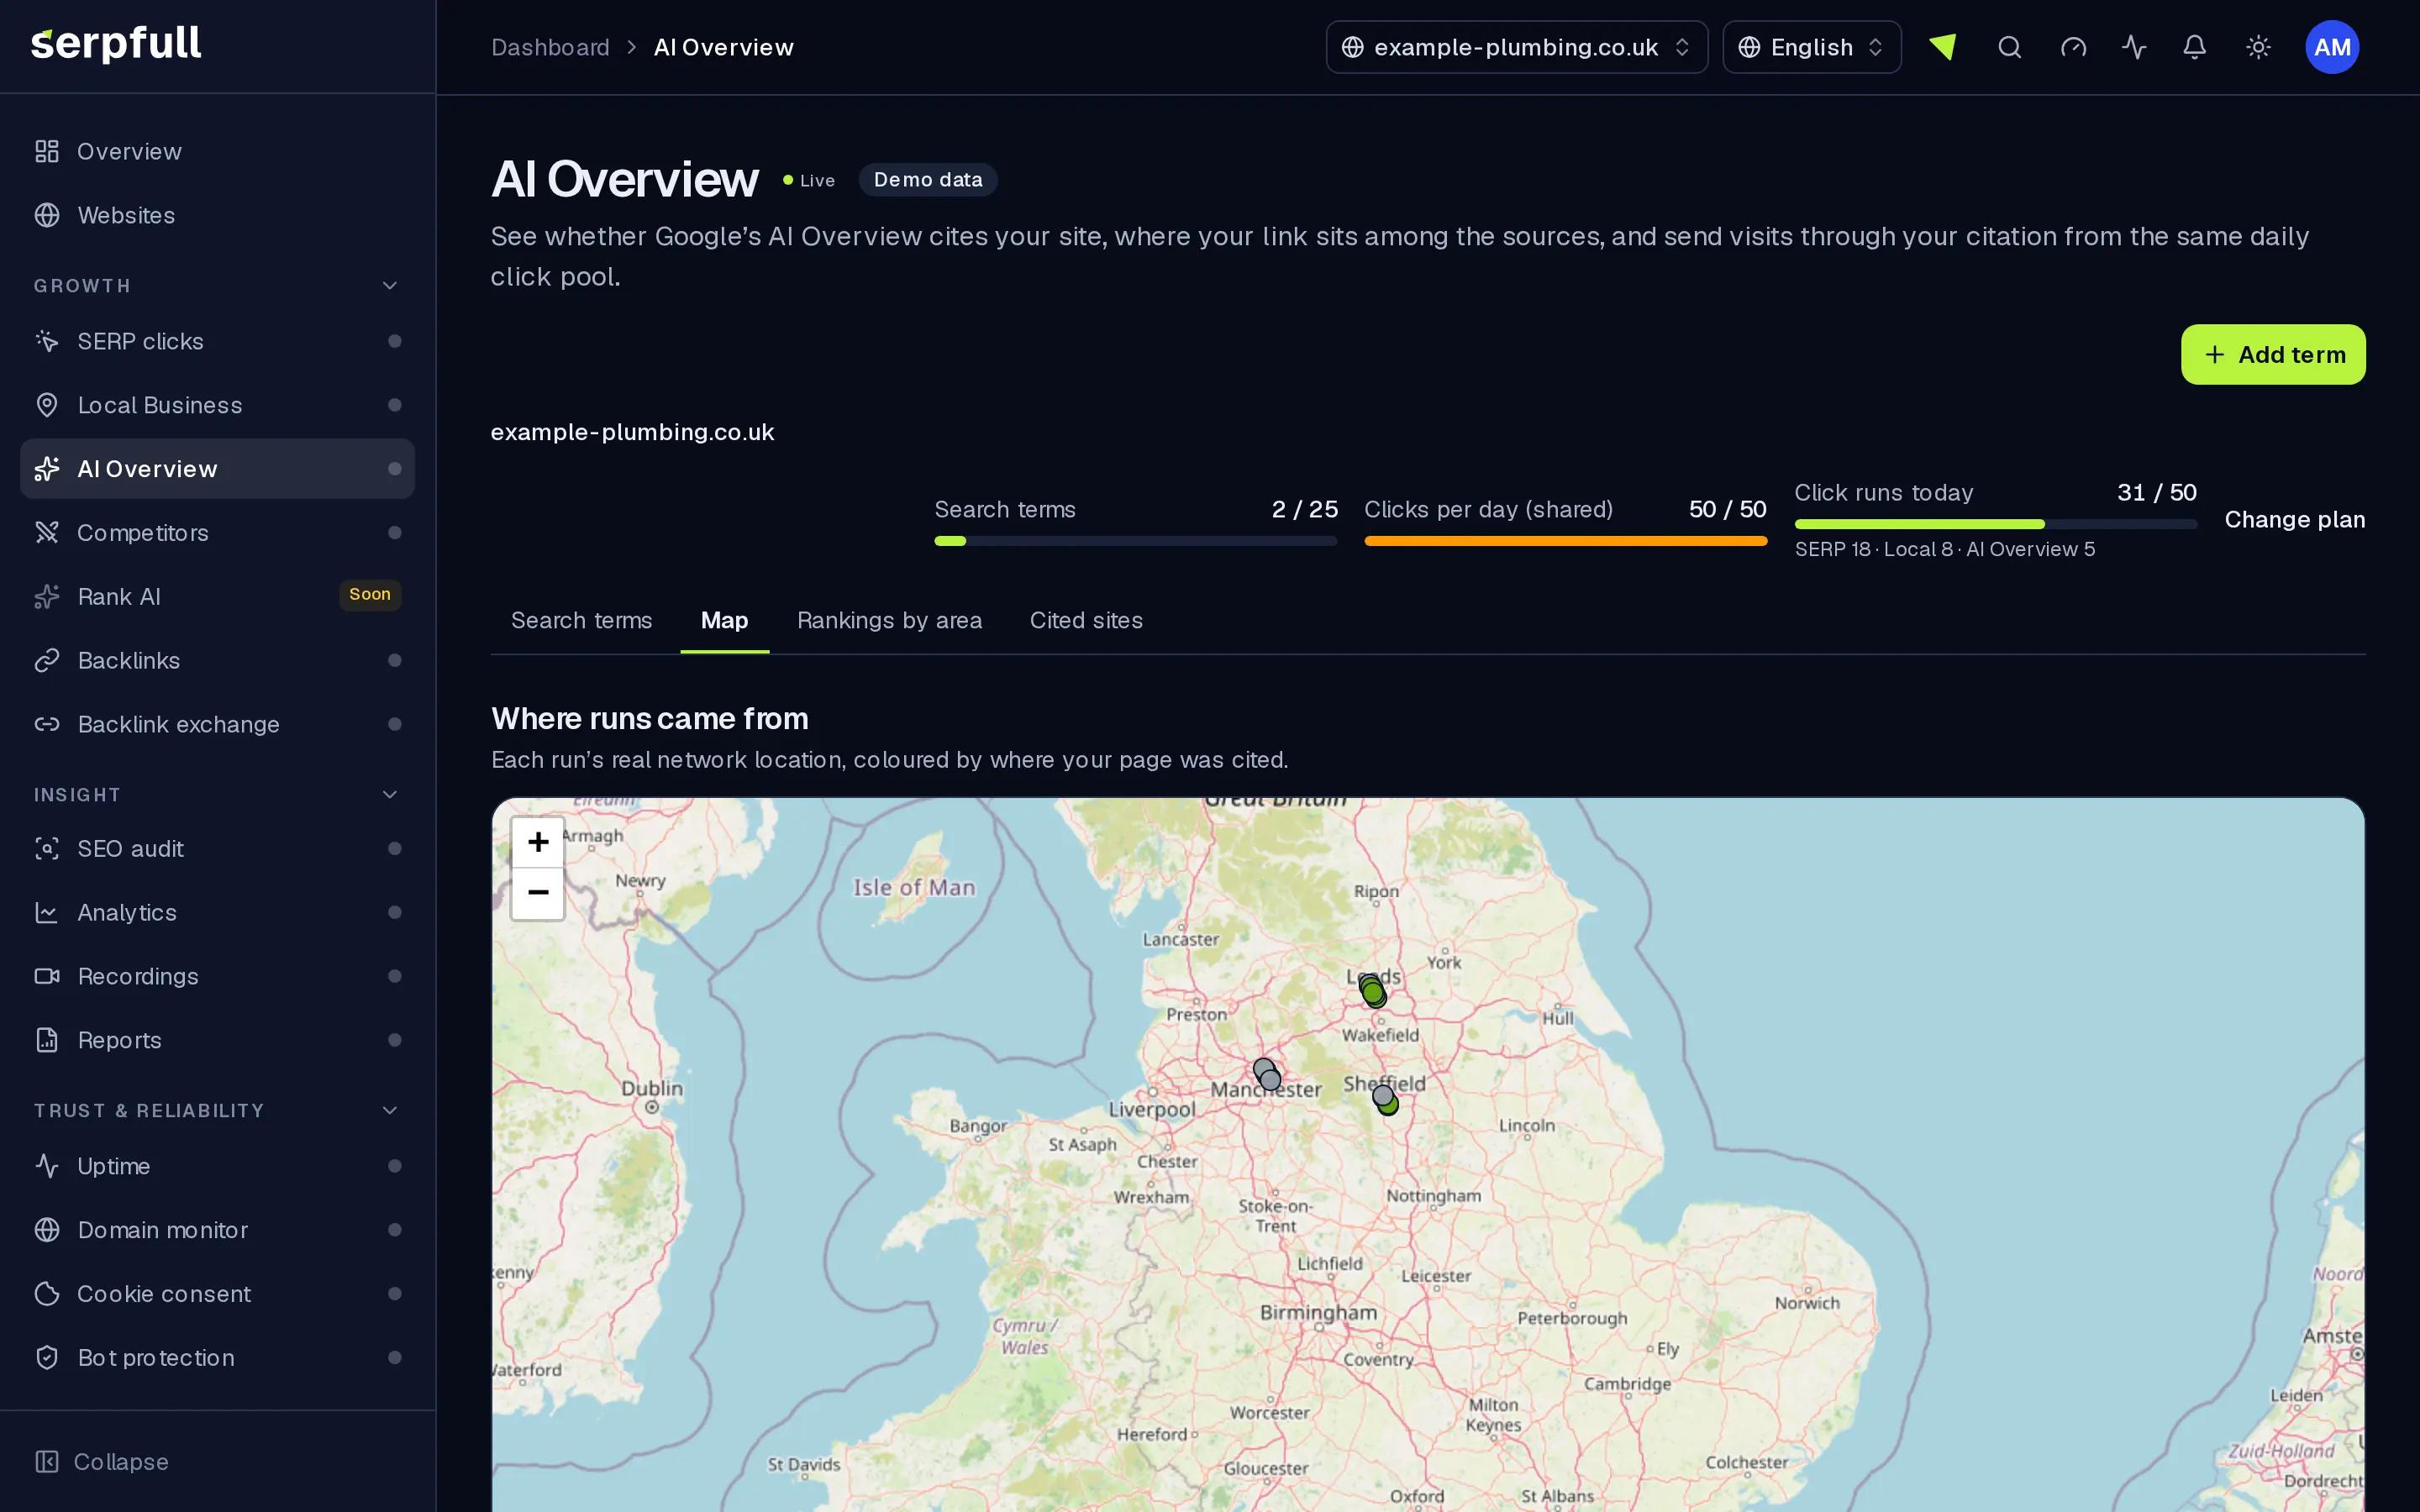Collapse the TRUST & RELIABILITY section

[x=390, y=1111]
